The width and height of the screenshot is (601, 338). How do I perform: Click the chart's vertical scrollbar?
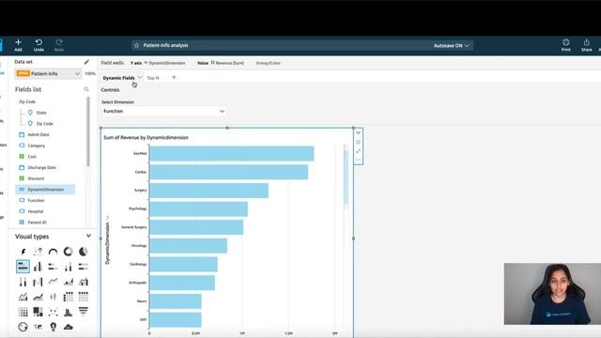[346, 177]
